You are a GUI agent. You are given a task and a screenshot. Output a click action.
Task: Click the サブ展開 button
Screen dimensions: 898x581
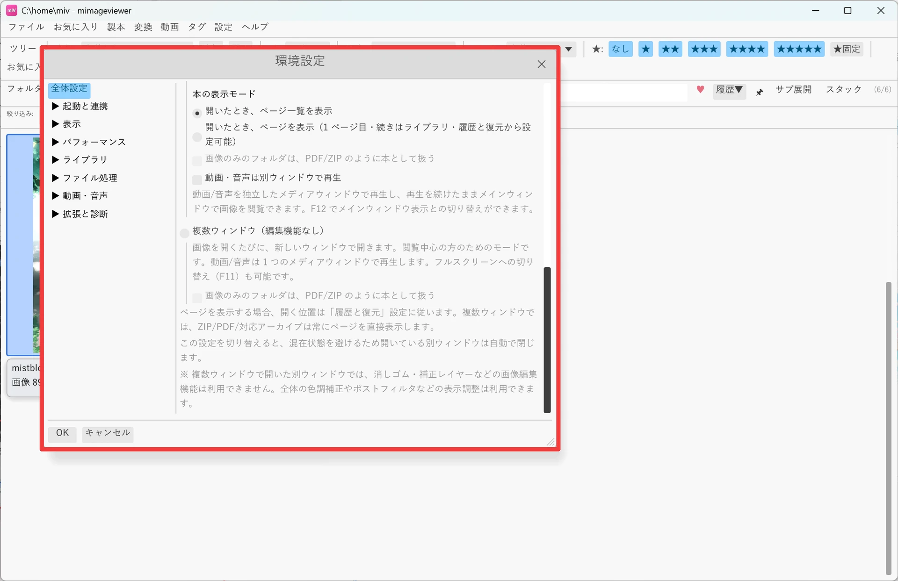[x=793, y=89]
